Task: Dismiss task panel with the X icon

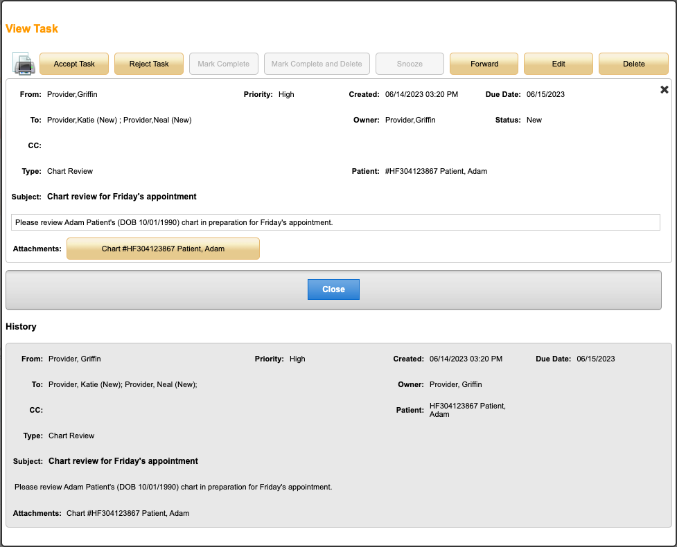Action: pyautogui.click(x=664, y=90)
